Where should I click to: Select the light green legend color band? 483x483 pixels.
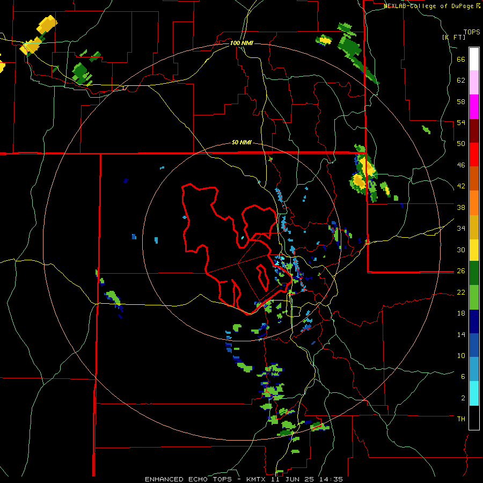pos(474,297)
